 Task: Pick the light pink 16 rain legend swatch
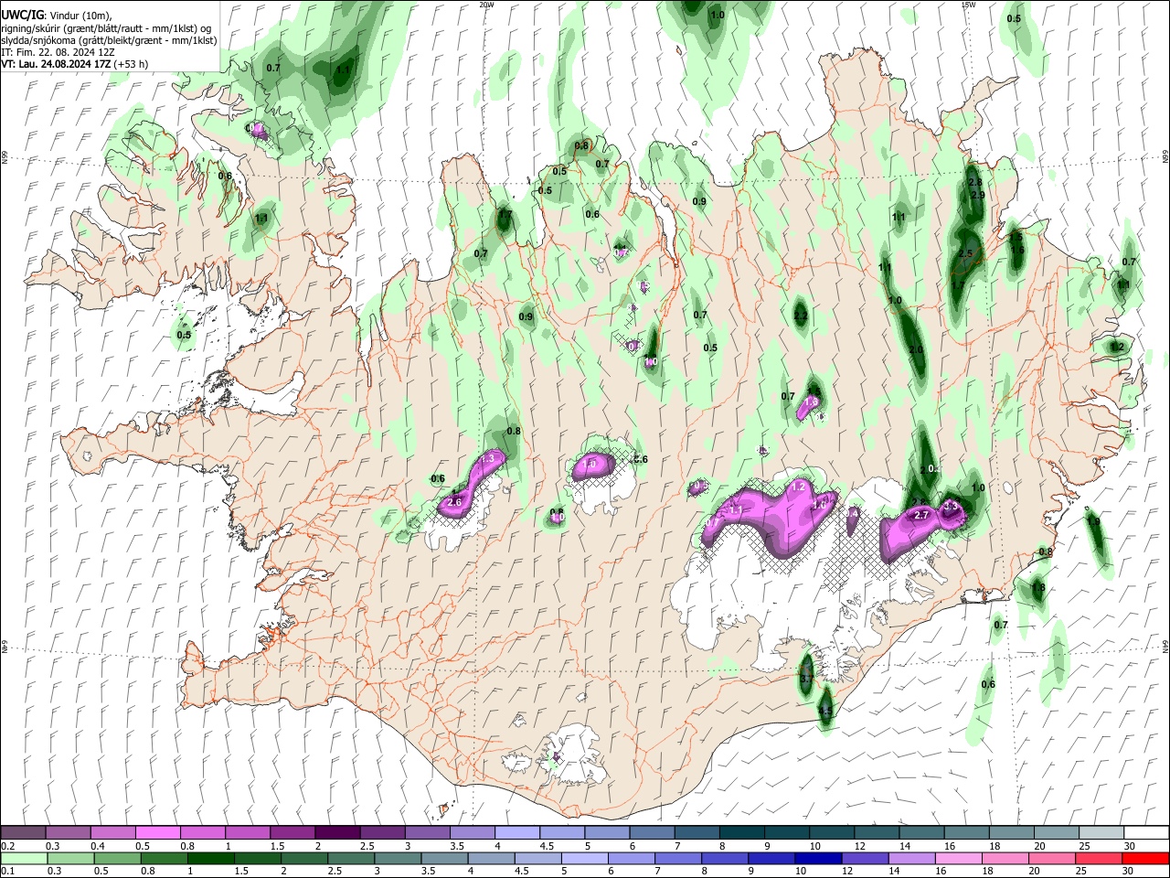click(x=958, y=859)
